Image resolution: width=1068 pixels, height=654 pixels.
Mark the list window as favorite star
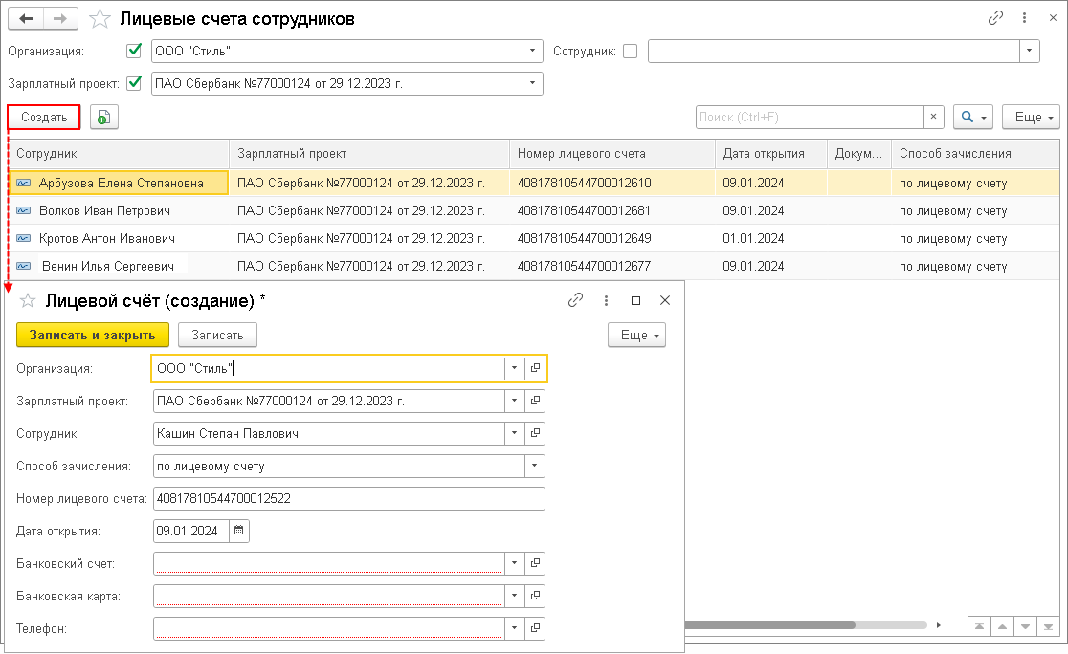pos(99,18)
